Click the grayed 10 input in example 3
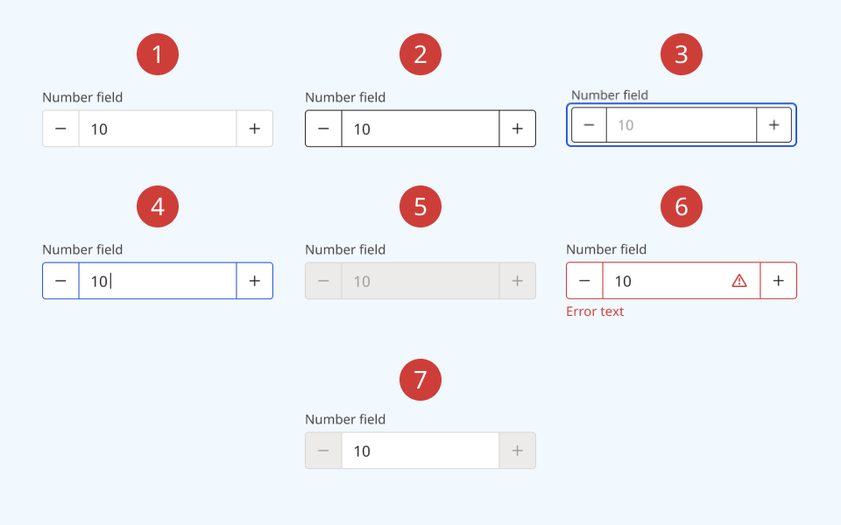This screenshot has height=525, width=841. 681,125
